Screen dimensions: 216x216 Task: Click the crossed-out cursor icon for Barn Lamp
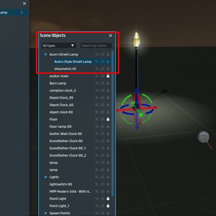click(x=97, y=83)
